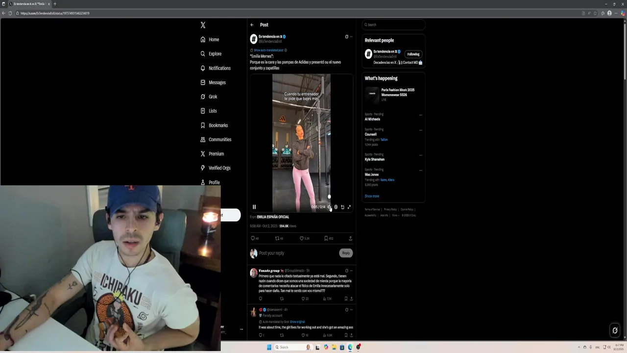Screen dimensions: 627x353
Task: Open the main post's more options menu
Action: 351,37
